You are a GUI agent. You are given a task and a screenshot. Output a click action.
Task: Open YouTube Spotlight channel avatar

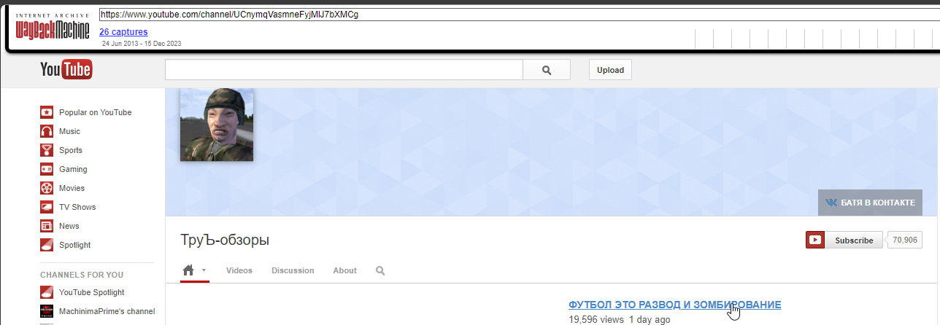pyautogui.click(x=47, y=292)
